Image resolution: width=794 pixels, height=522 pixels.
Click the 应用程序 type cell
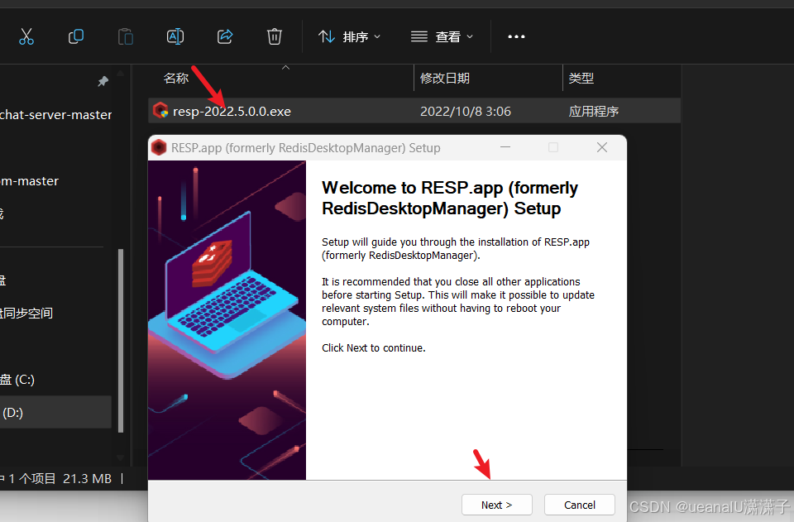tap(594, 112)
